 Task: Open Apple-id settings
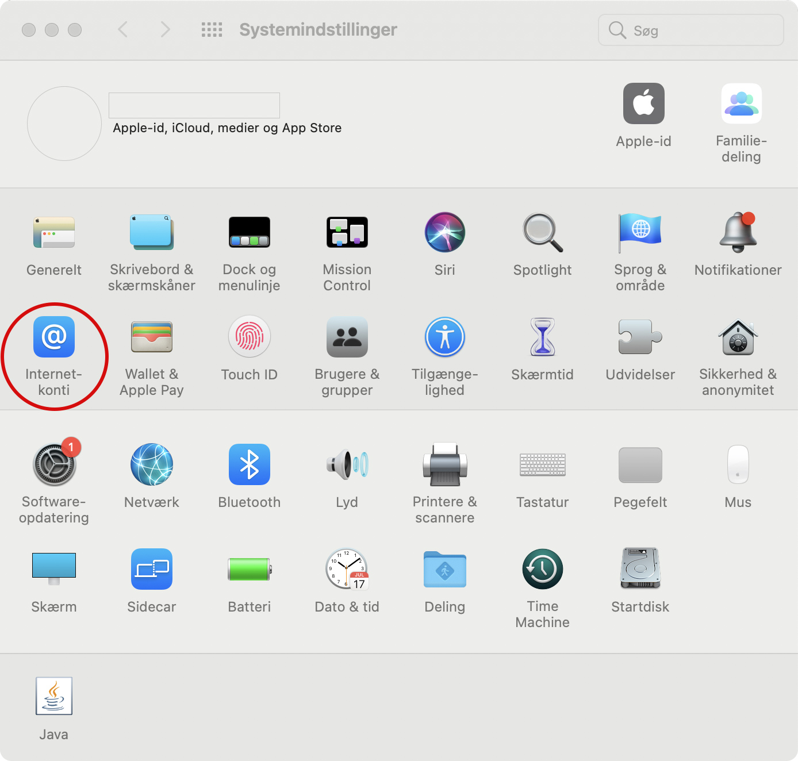[644, 103]
